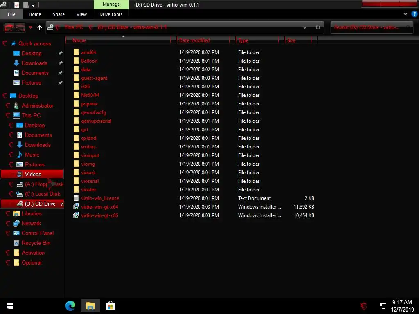Image resolution: width=419 pixels, height=314 pixels.
Task: Switch to the Share ribbon tab
Action: (59, 14)
